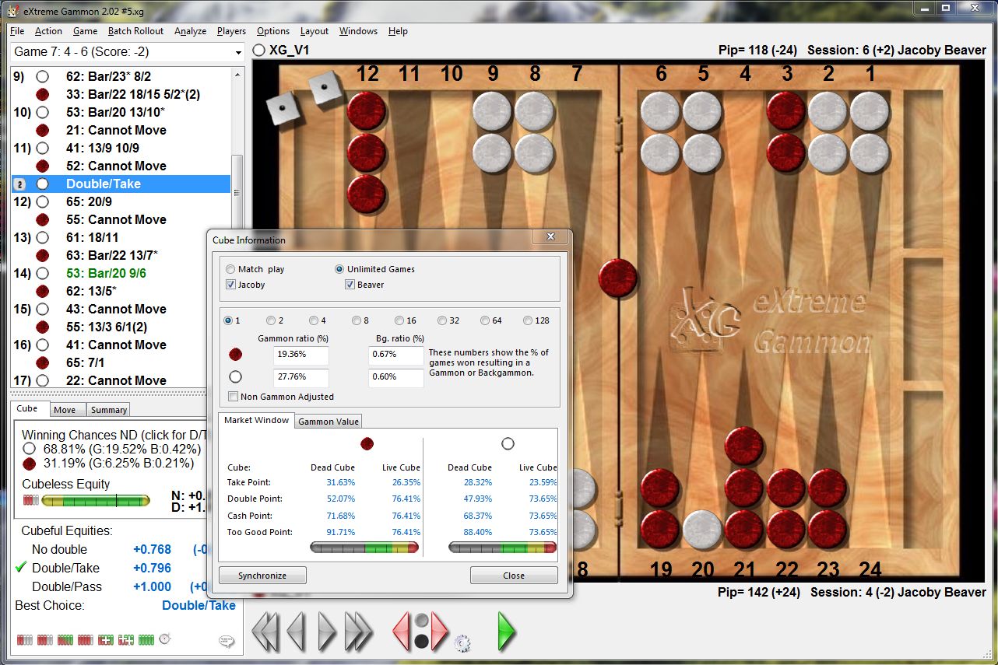Click the Close button in Cube Information
The image size is (998, 665).
point(514,576)
